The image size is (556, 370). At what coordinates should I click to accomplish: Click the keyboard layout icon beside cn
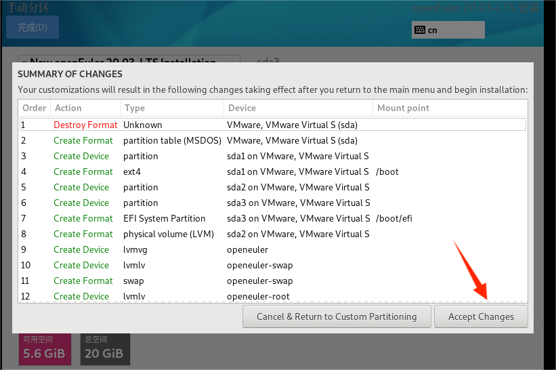[420, 30]
